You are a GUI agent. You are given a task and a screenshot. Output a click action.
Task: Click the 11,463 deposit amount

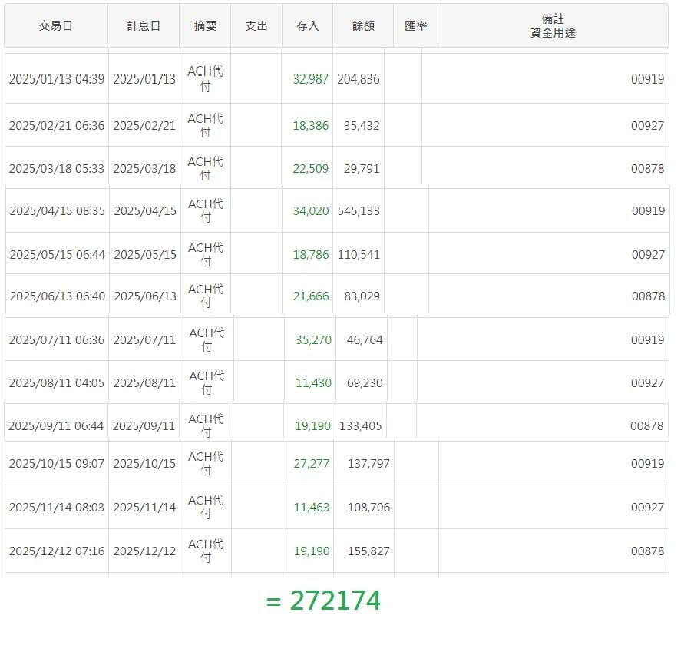[311, 508]
